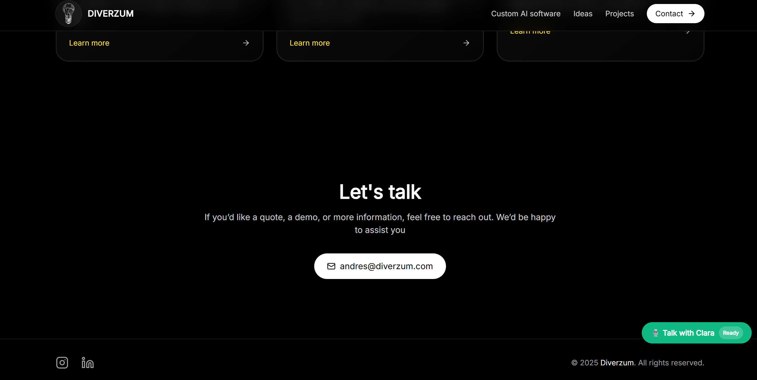Open the LinkedIn social icon
This screenshot has width=757, height=380.
(87, 363)
